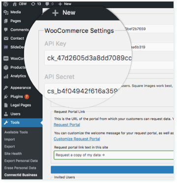Click the small New link in admin bar
The image size is (177, 183).
[x=65, y=4]
